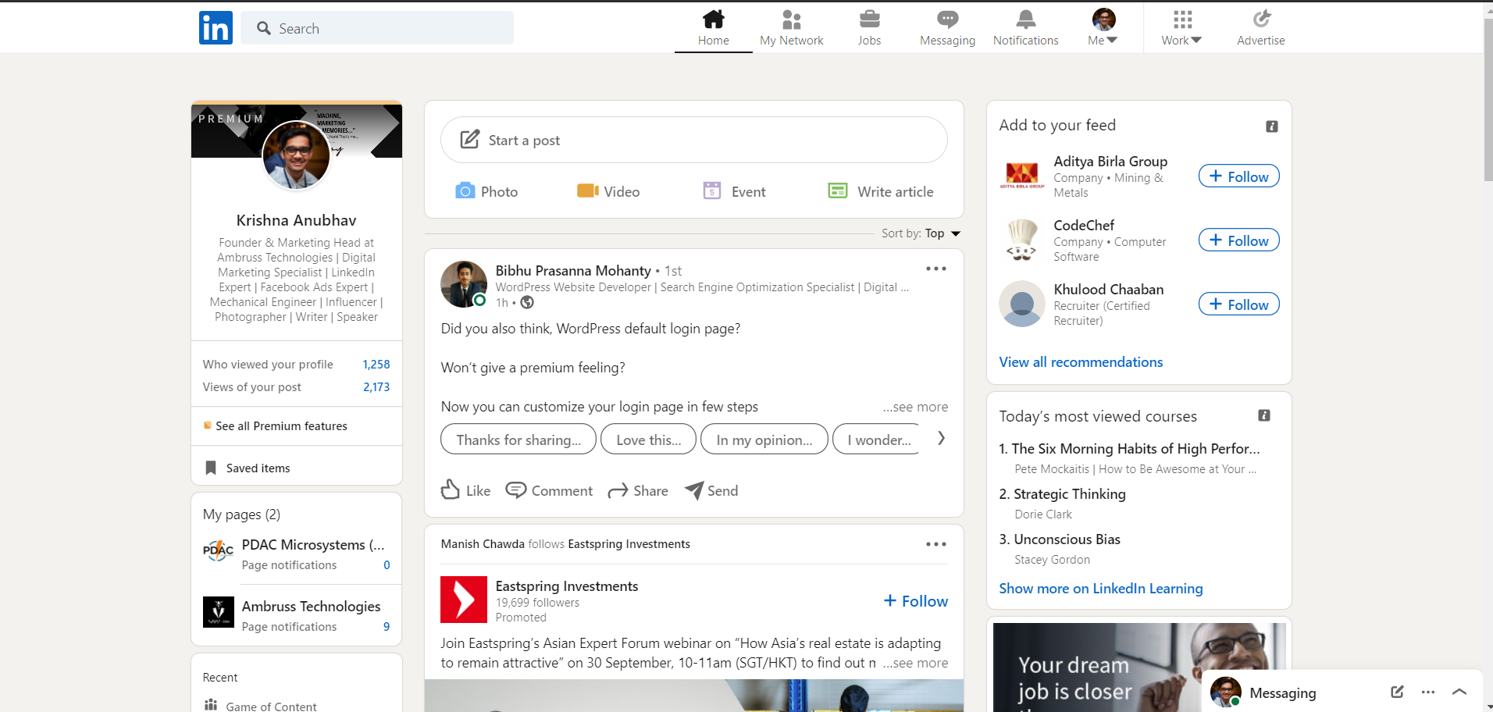
Task: Follow Khulood Chaaban
Action: (x=1239, y=304)
